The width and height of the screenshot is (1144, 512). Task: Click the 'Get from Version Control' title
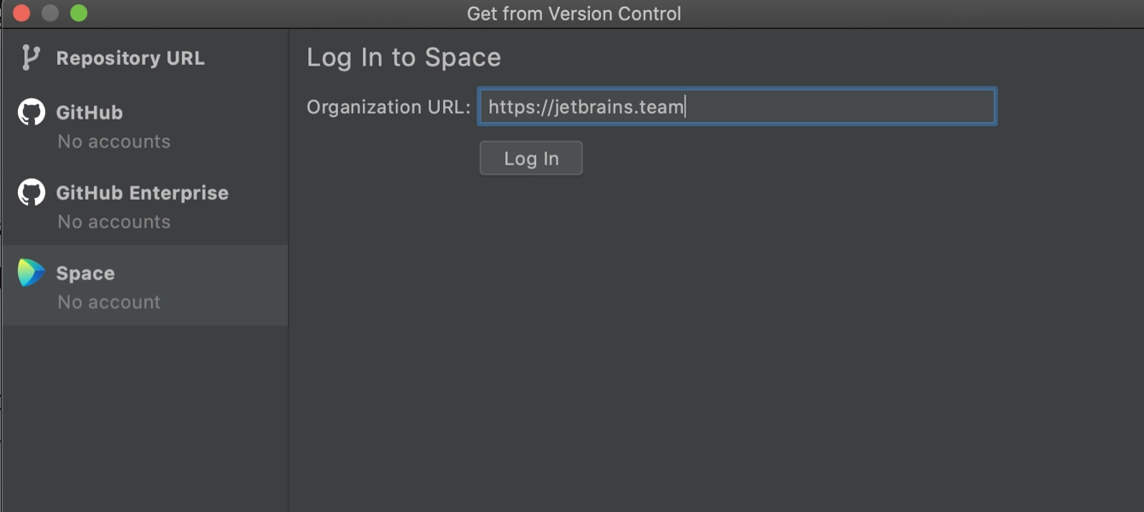coord(574,14)
